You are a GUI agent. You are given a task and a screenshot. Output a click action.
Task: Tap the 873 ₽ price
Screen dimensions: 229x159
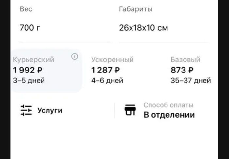(182, 70)
